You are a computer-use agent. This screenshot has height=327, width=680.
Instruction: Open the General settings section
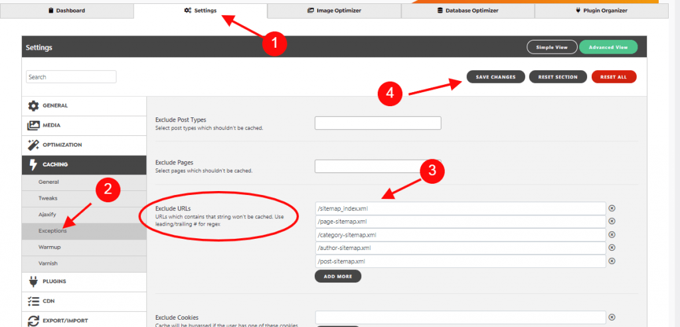click(84, 105)
